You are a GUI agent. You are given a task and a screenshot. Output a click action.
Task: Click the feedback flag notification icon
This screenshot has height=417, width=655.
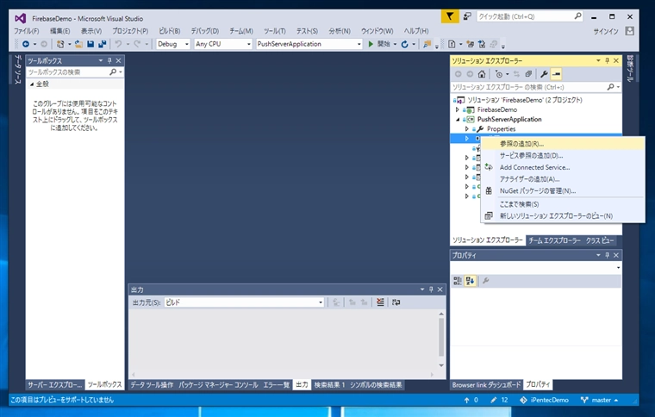tap(450, 16)
